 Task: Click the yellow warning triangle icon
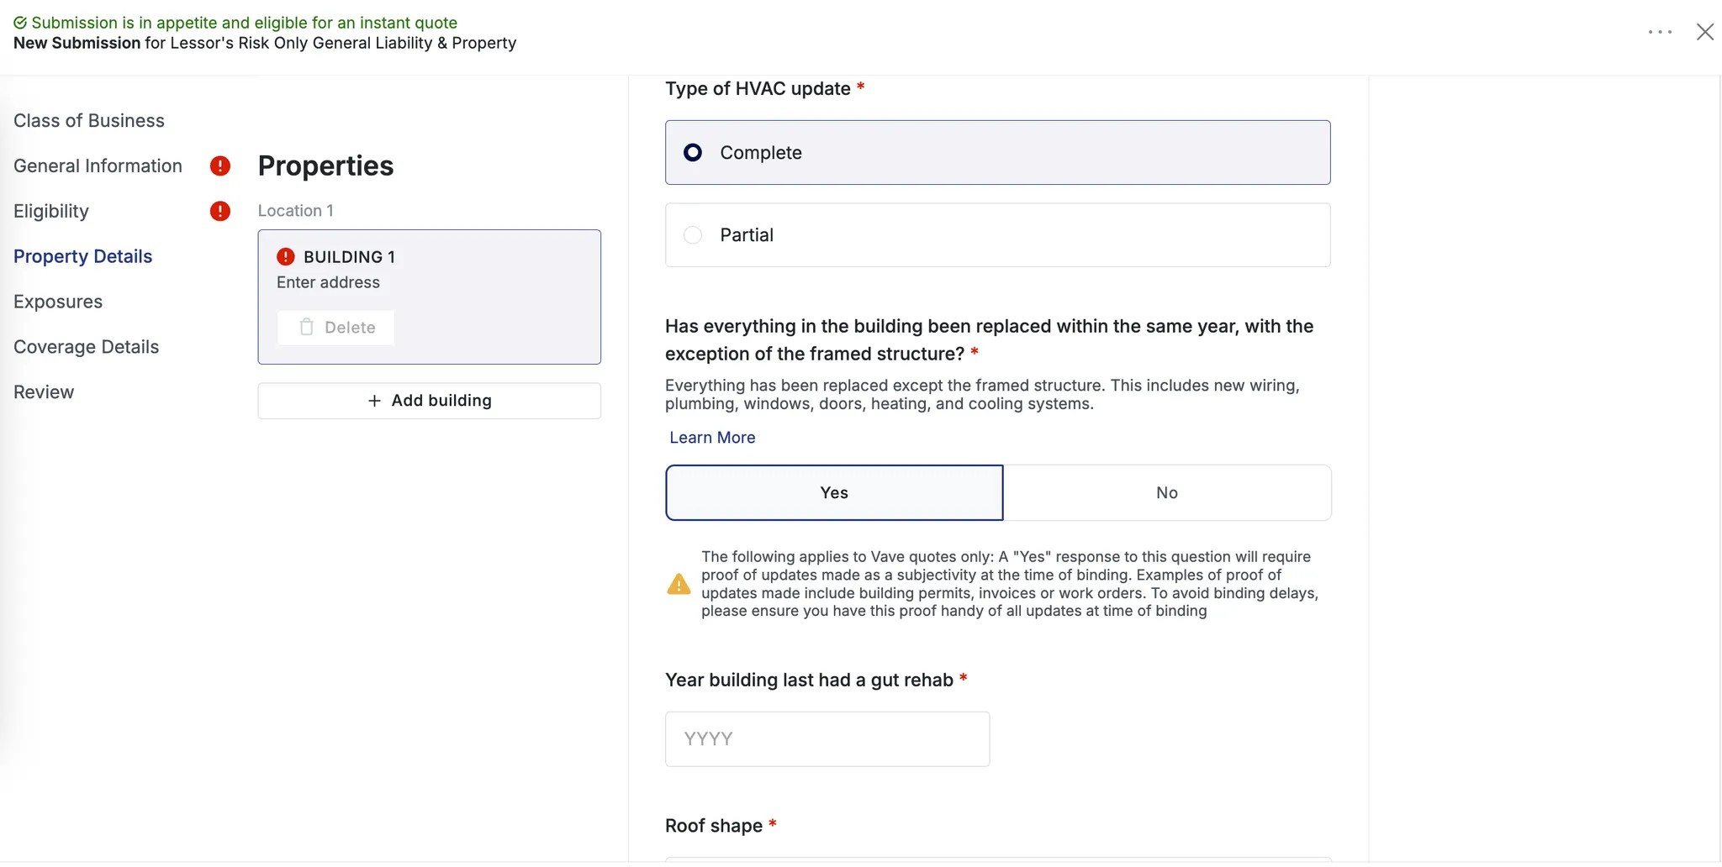coord(679,585)
